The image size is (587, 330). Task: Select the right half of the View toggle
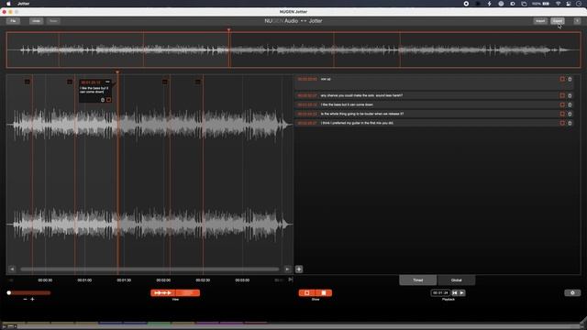coord(187,292)
